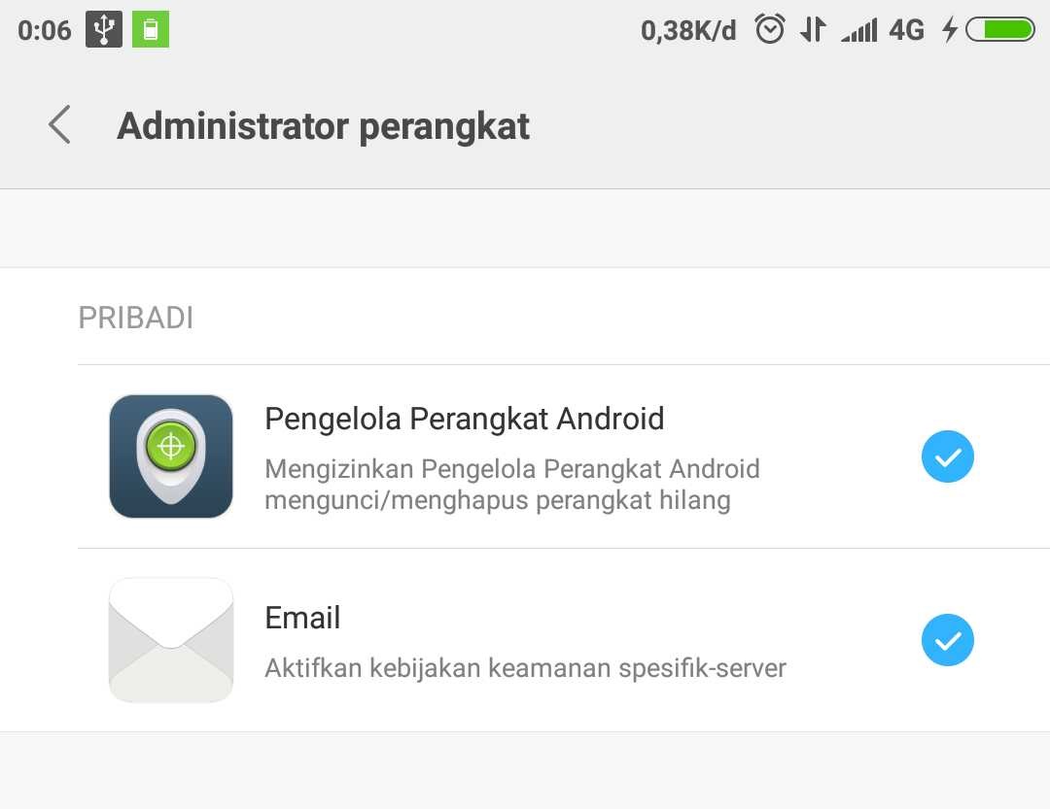Tap the data transfer arrows icon
Screen dimensions: 1050x809
814,28
